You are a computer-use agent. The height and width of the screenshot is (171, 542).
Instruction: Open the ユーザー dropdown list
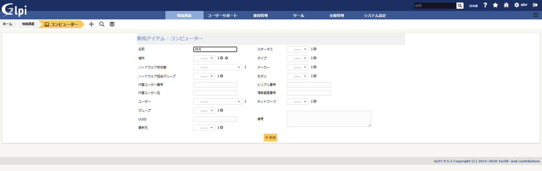click(217, 102)
